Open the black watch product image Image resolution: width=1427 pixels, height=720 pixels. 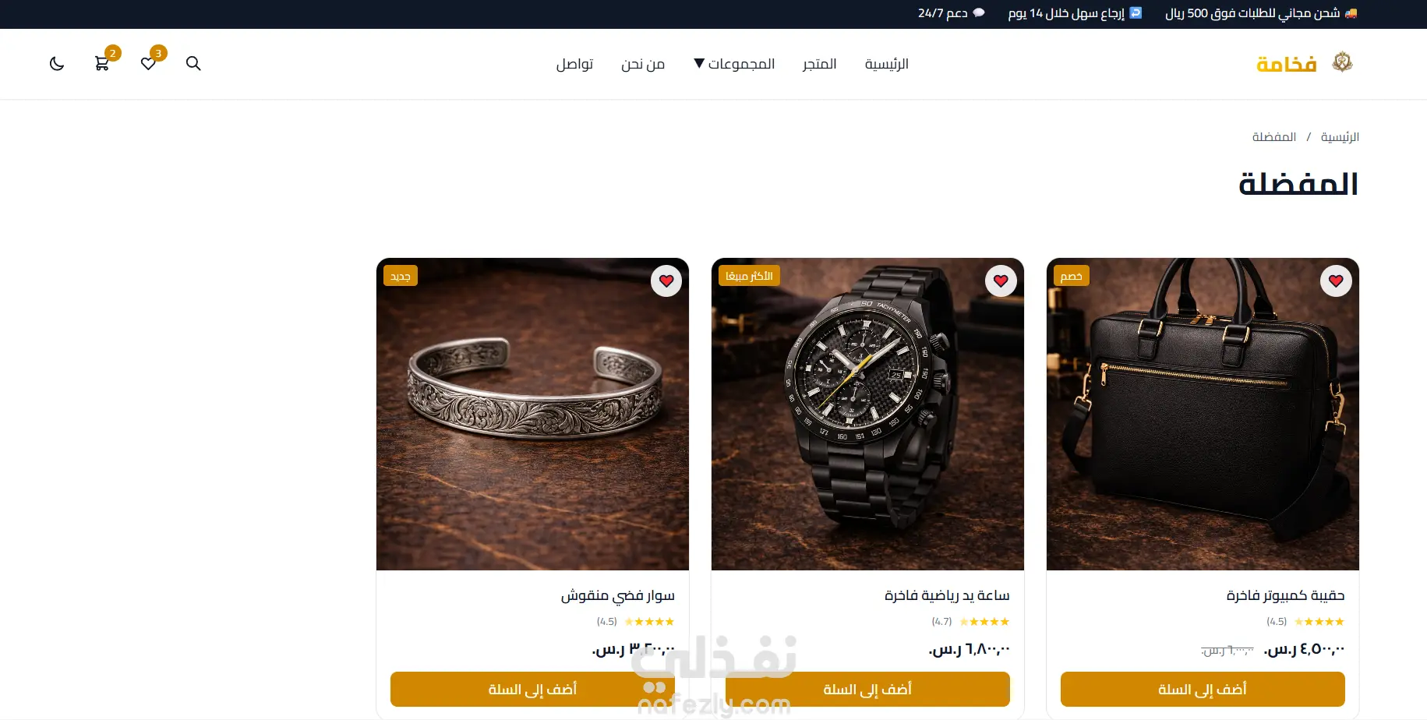(x=867, y=415)
